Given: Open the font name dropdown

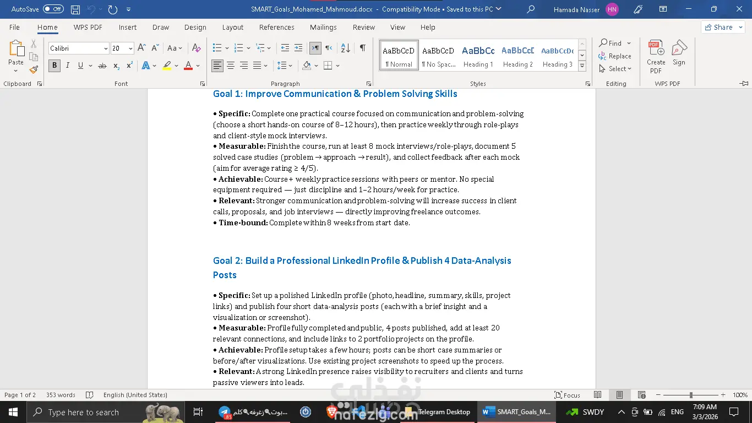Looking at the screenshot, I should click(x=106, y=48).
